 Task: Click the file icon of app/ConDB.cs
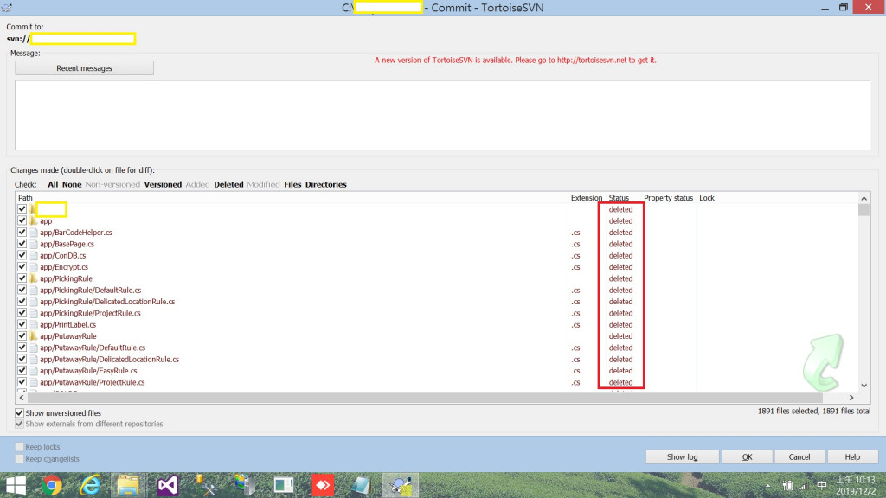[34, 255]
